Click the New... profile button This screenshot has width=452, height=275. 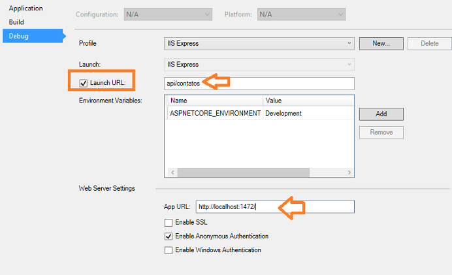coord(381,44)
